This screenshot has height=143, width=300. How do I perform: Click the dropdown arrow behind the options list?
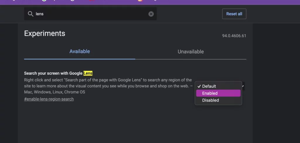[x=243, y=86]
